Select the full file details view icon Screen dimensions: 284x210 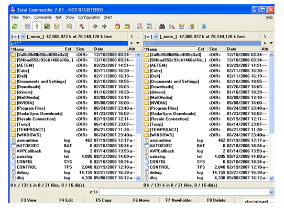[x=37, y=27]
